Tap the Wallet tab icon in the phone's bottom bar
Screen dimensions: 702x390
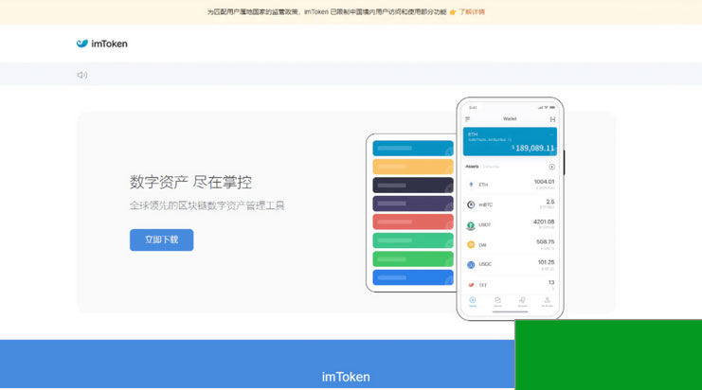click(473, 301)
